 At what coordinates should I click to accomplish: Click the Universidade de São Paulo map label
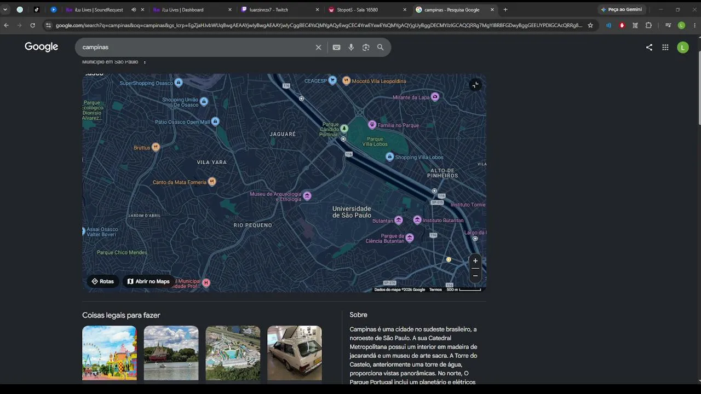[x=352, y=212]
